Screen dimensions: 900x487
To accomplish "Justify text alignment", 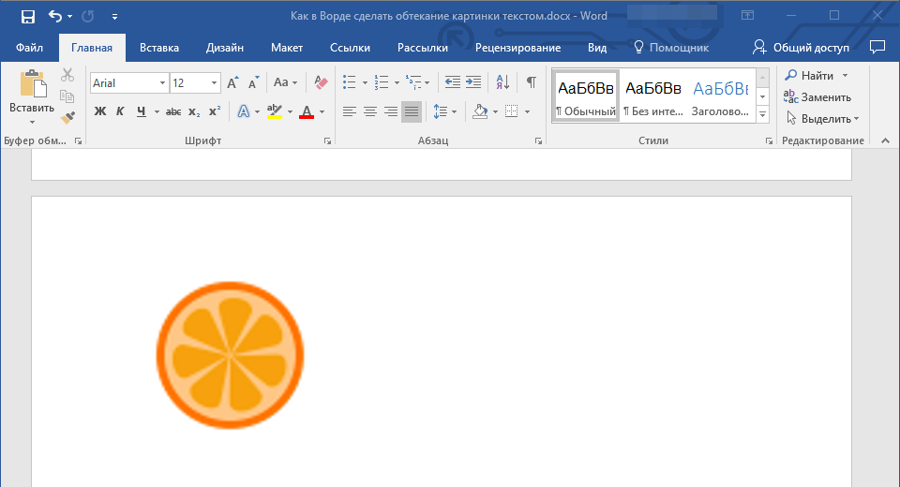I will [x=412, y=111].
